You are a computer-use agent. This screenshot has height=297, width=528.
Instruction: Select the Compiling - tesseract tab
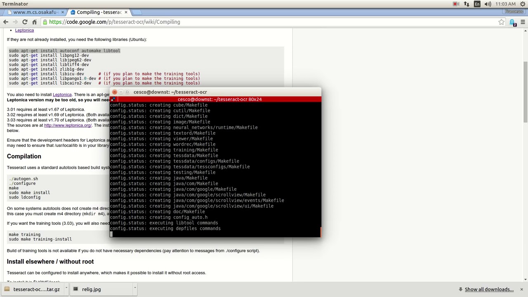99,12
